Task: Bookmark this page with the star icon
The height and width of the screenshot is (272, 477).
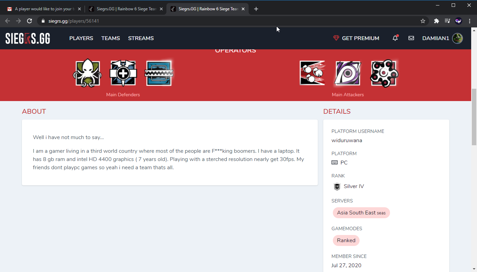Action: 423,21
